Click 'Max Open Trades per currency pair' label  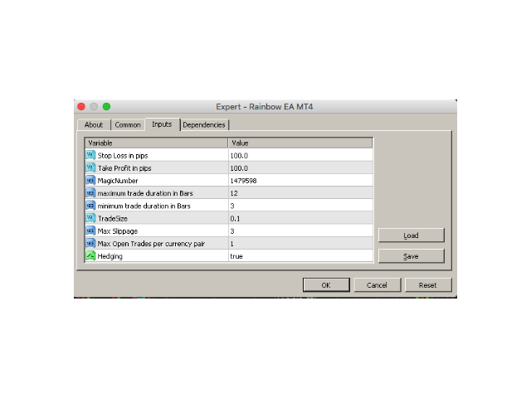click(x=151, y=244)
